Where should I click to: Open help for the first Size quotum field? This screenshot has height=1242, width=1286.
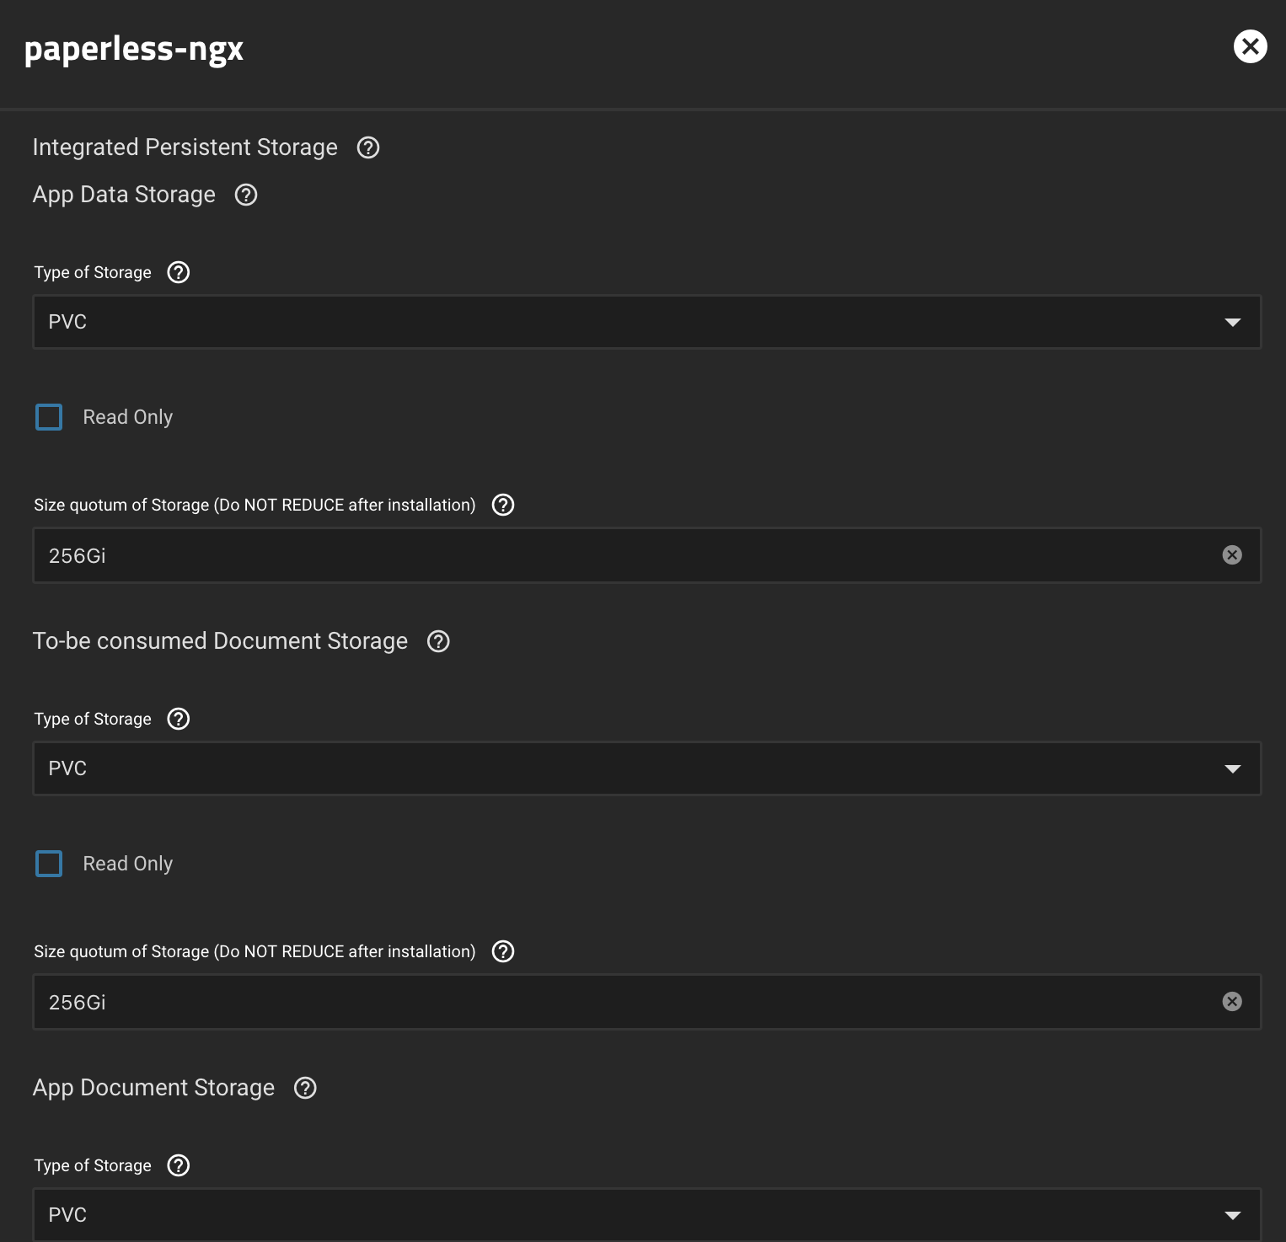pos(502,505)
